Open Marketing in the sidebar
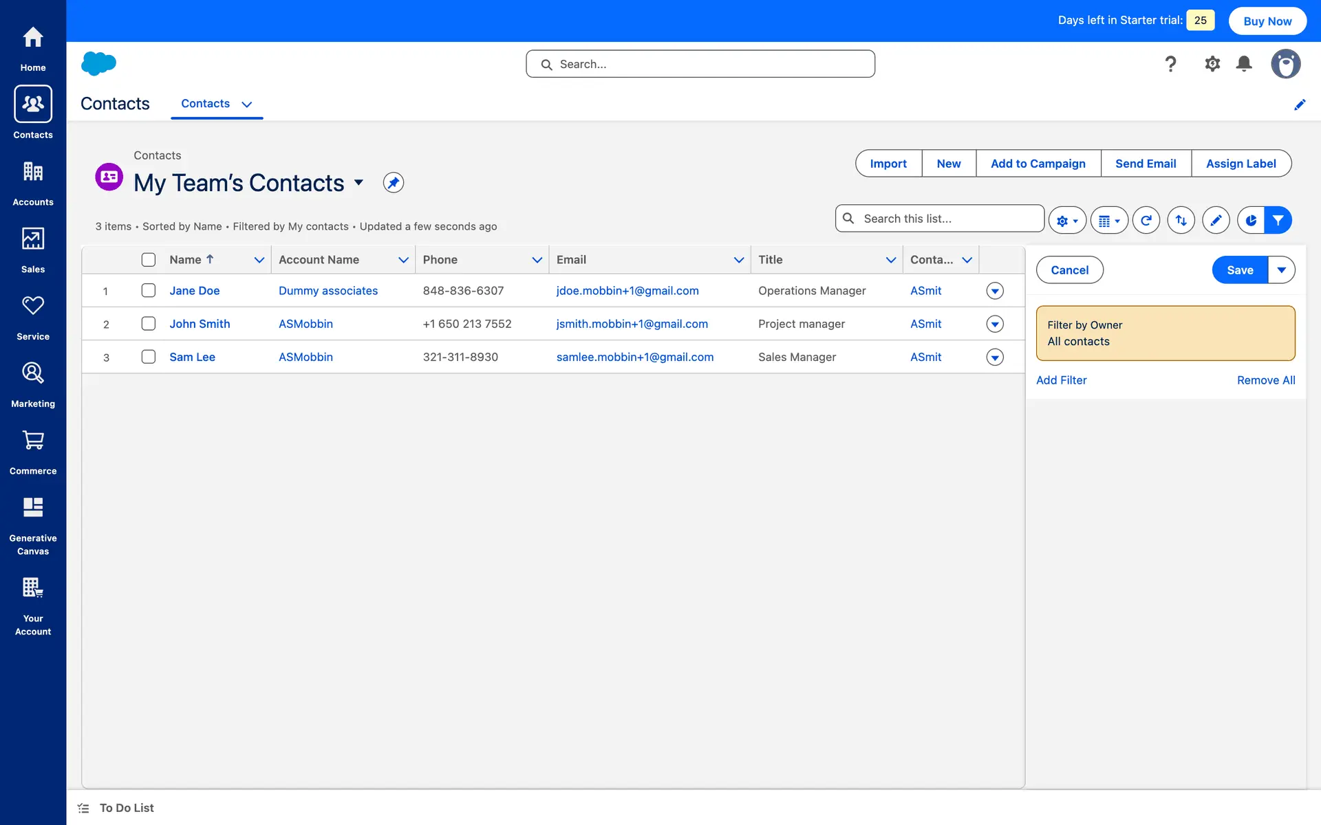Viewport: 1321px width, 825px height. tap(33, 384)
